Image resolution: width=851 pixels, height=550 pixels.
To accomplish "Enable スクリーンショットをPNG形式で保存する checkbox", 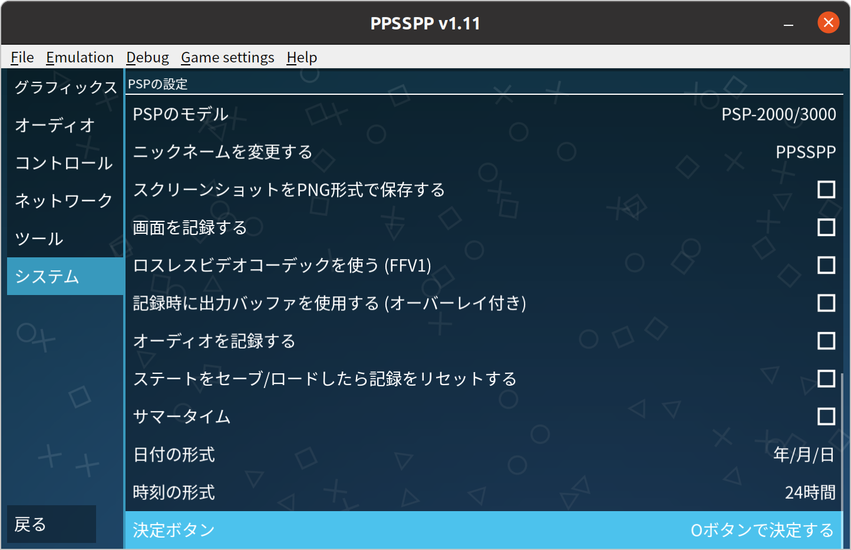I will 826,190.
